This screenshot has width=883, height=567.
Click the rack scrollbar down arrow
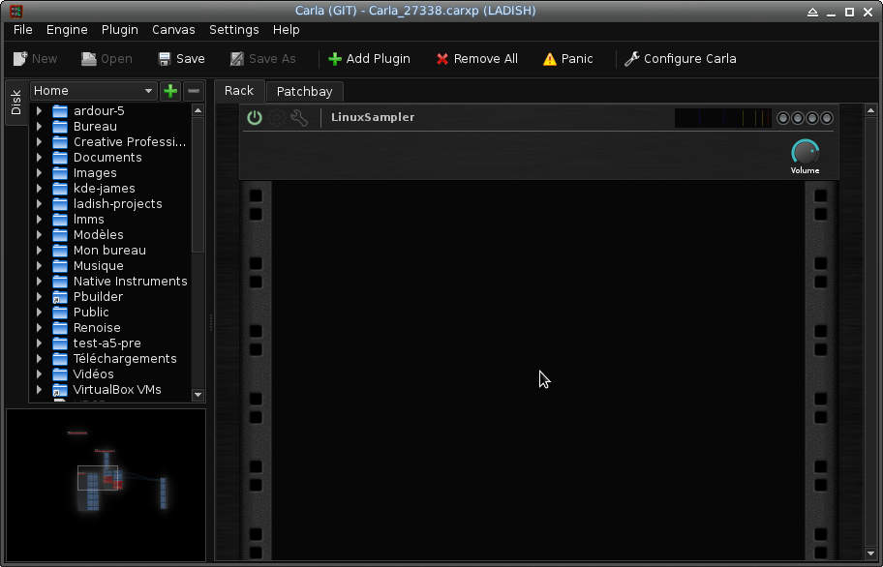click(x=870, y=554)
